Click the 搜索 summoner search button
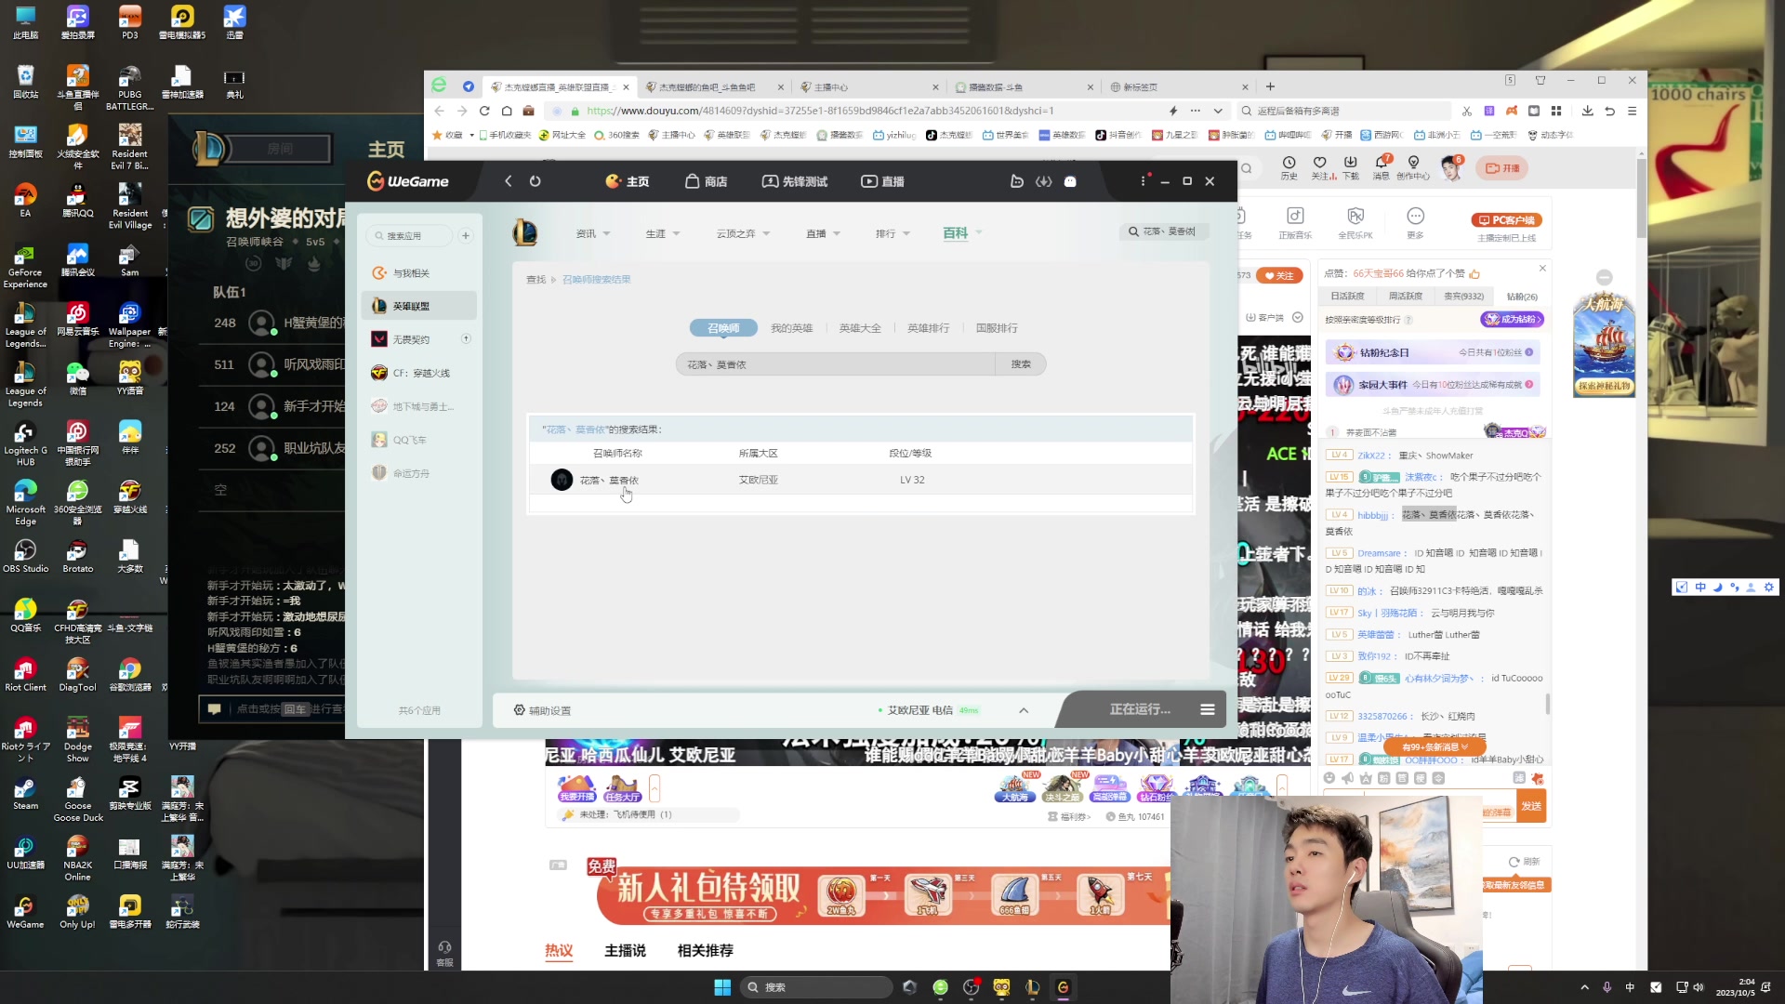1785x1004 pixels. 1021,364
